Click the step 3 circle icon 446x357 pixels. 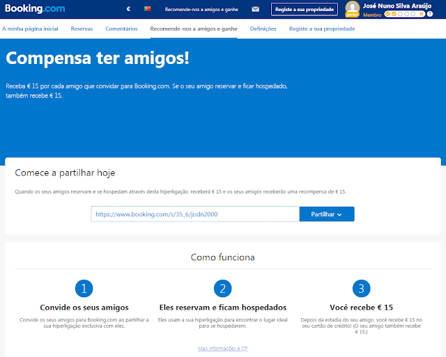pyautogui.click(x=361, y=289)
